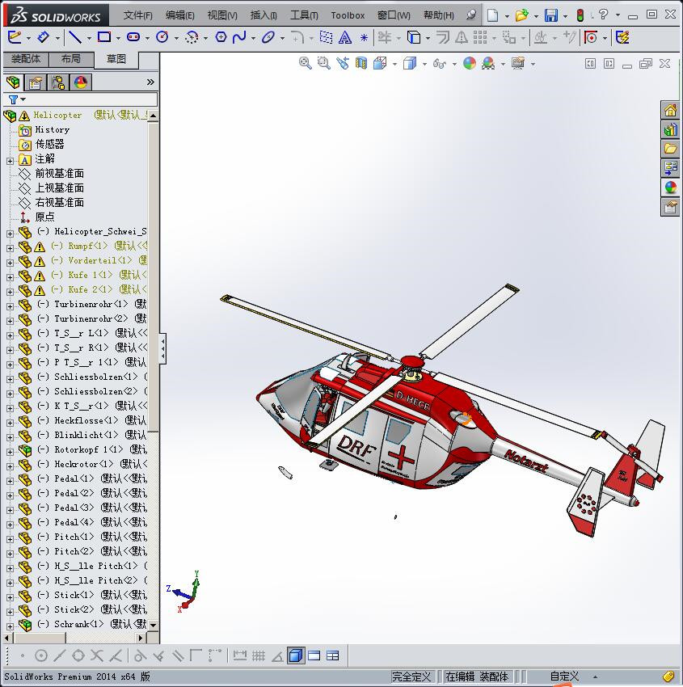Expand the 注解 annotations folder
Viewport: 683px width, 687px height.
coord(10,161)
